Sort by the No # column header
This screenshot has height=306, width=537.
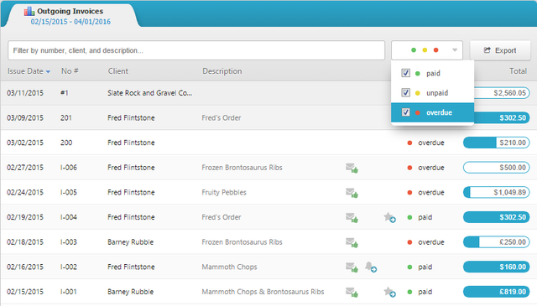pos(70,71)
